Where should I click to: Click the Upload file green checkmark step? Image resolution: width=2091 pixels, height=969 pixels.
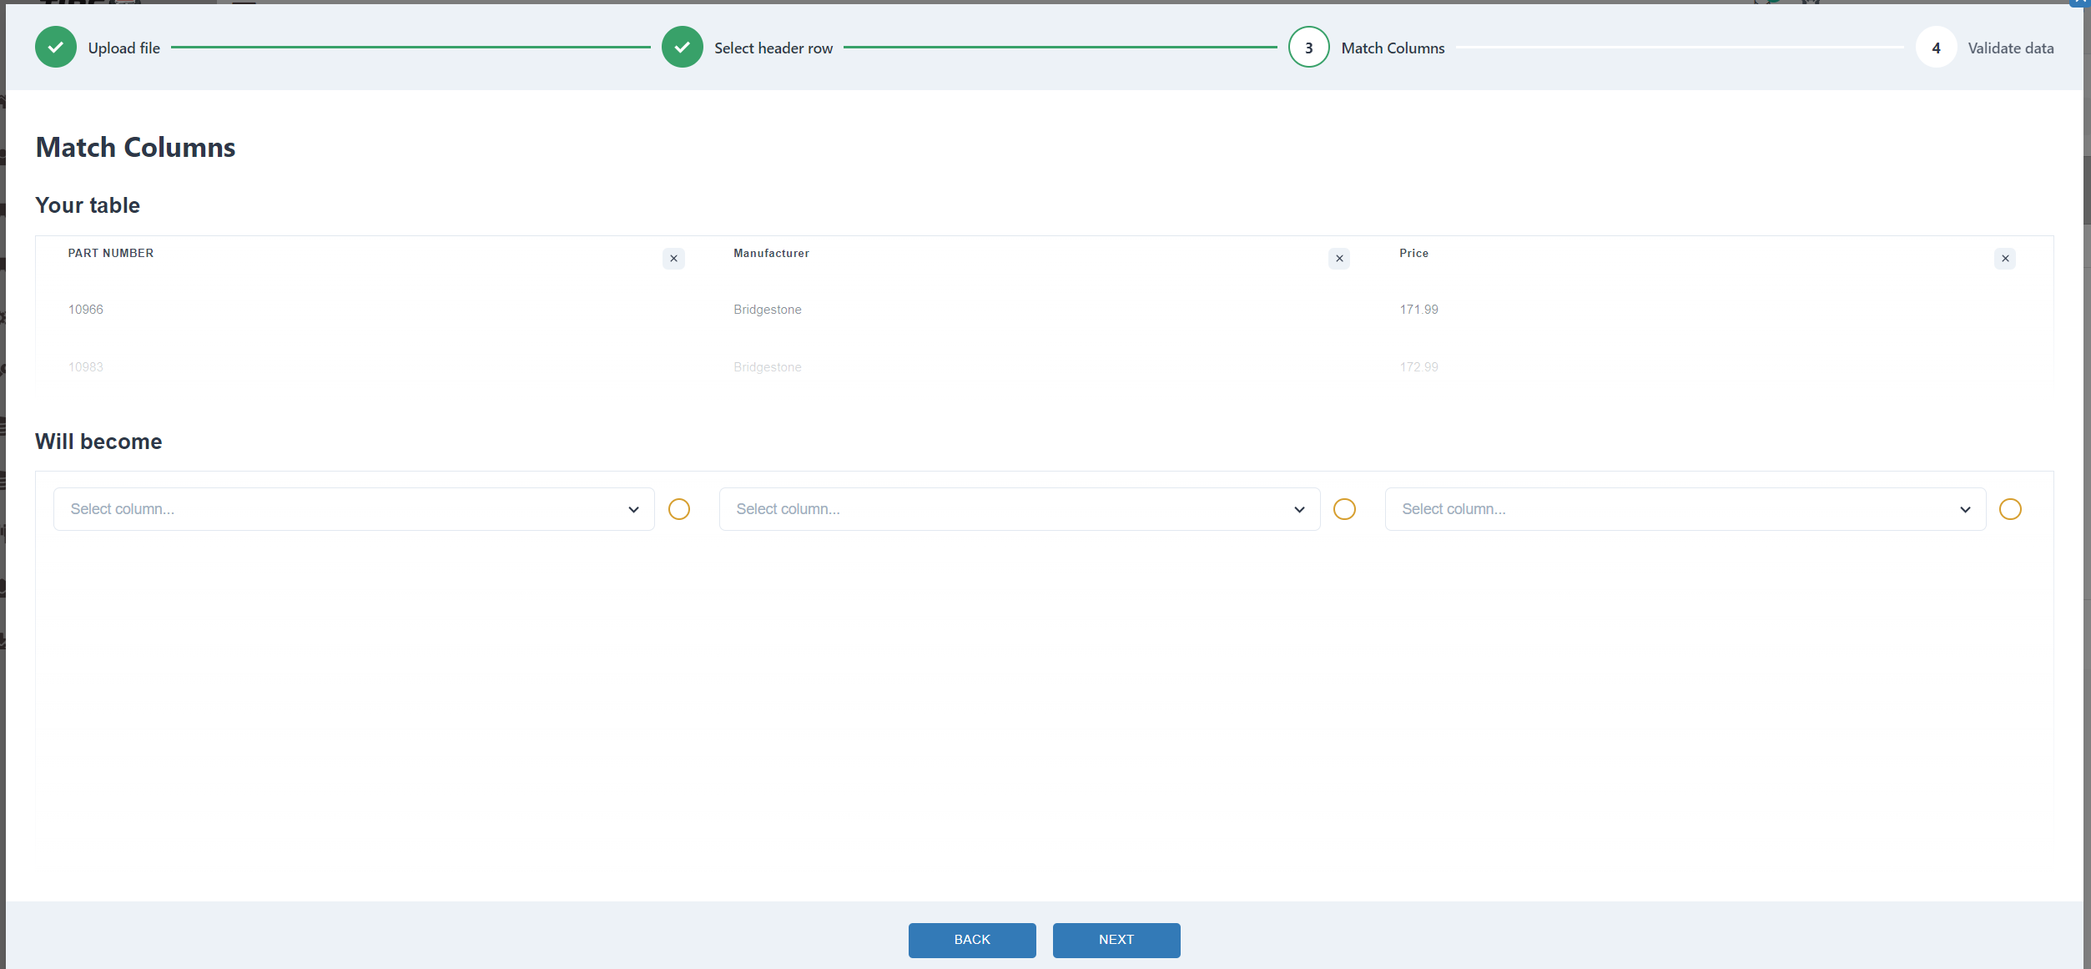pyautogui.click(x=56, y=48)
